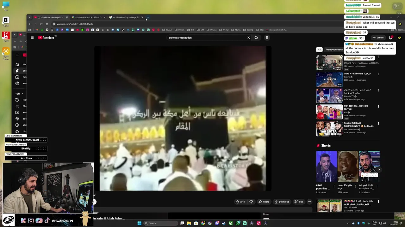
Task: Select the 'From your search' chip
Action: (x=334, y=49)
